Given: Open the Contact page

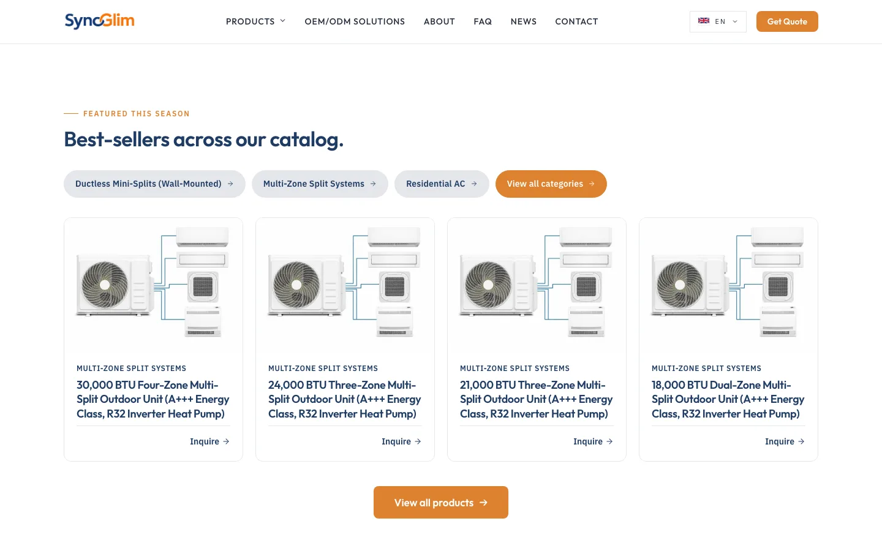Looking at the screenshot, I should pyautogui.click(x=576, y=21).
